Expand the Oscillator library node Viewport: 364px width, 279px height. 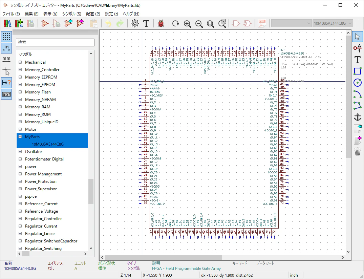click(x=20, y=152)
